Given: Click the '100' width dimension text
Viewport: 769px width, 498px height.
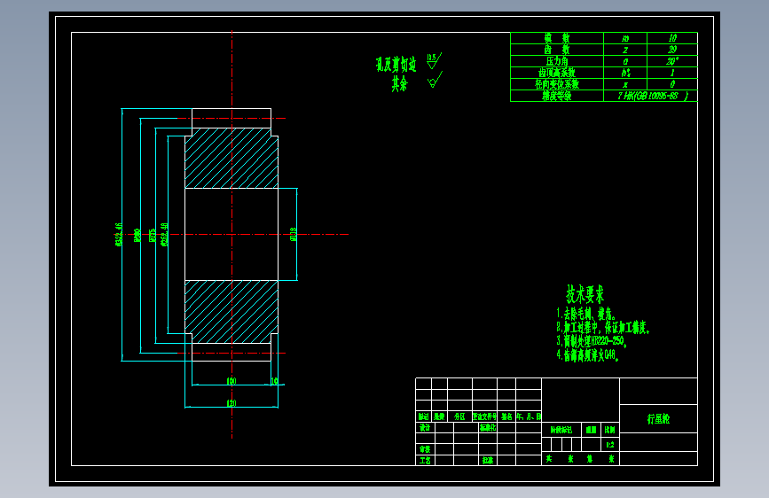Looking at the screenshot, I should (x=231, y=381).
